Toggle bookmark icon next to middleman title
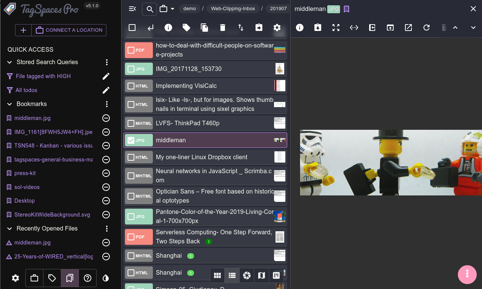The width and height of the screenshot is (482, 289). click(x=346, y=9)
